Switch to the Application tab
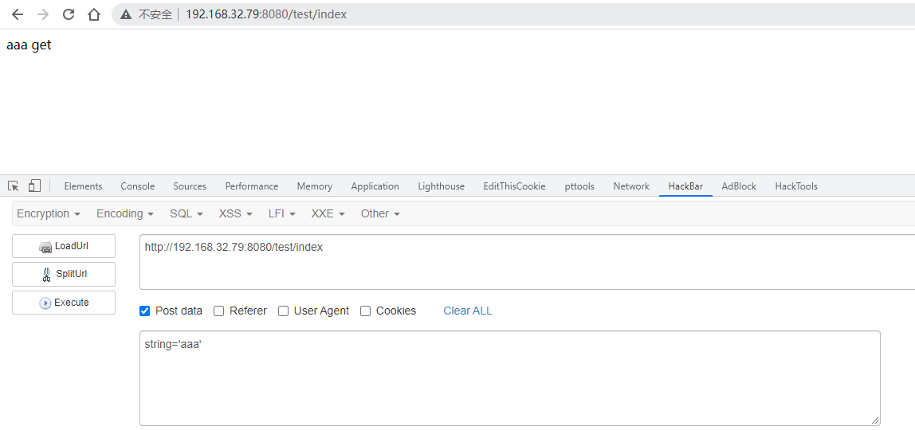Viewport: 915px width, 430px height. click(375, 186)
